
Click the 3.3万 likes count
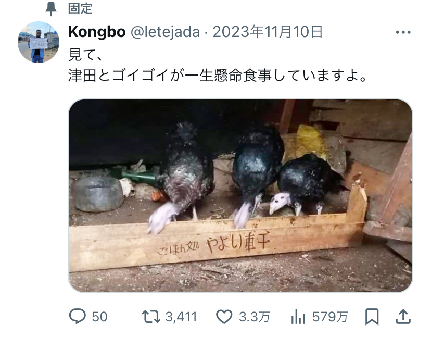pyautogui.click(x=255, y=317)
